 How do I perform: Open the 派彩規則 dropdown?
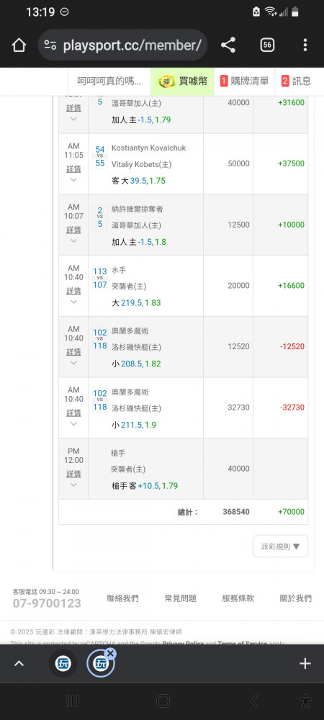[280, 546]
